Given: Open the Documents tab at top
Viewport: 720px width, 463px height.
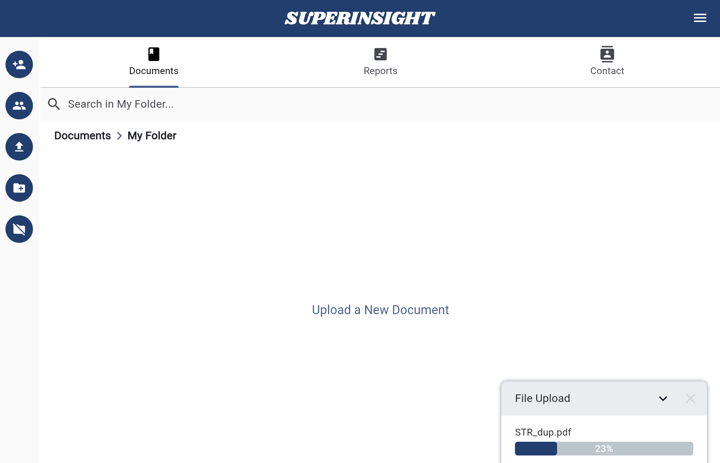Looking at the screenshot, I should coord(154,61).
